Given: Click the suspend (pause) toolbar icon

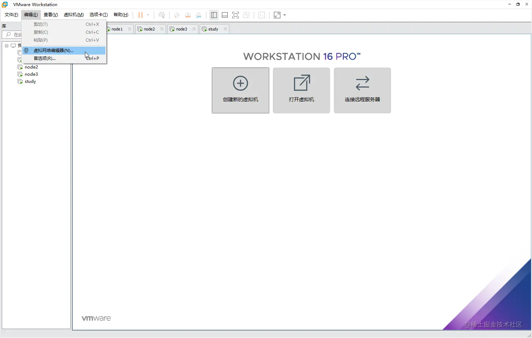Looking at the screenshot, I should tap(141, 15).
